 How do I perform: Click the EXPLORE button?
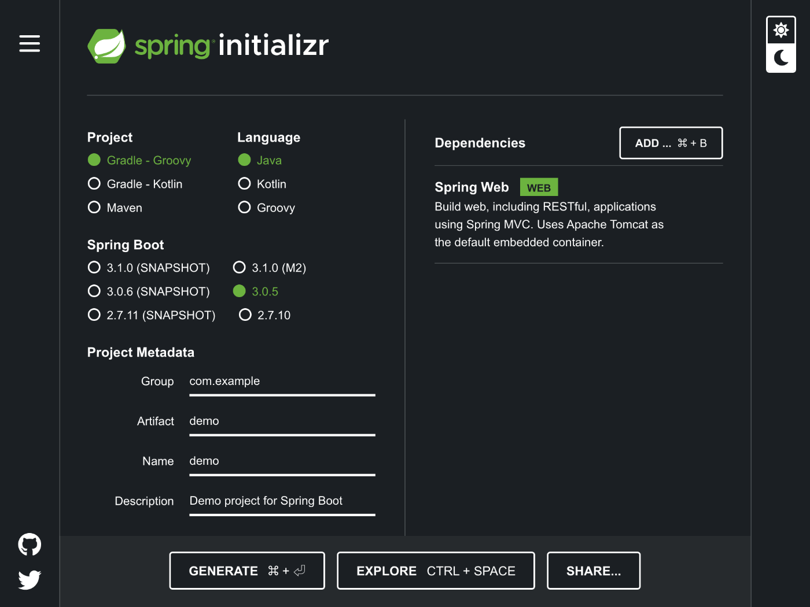tap(436, 571)
